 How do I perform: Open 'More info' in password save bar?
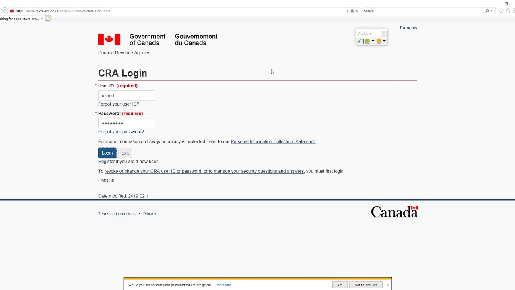tap(224, 285)
